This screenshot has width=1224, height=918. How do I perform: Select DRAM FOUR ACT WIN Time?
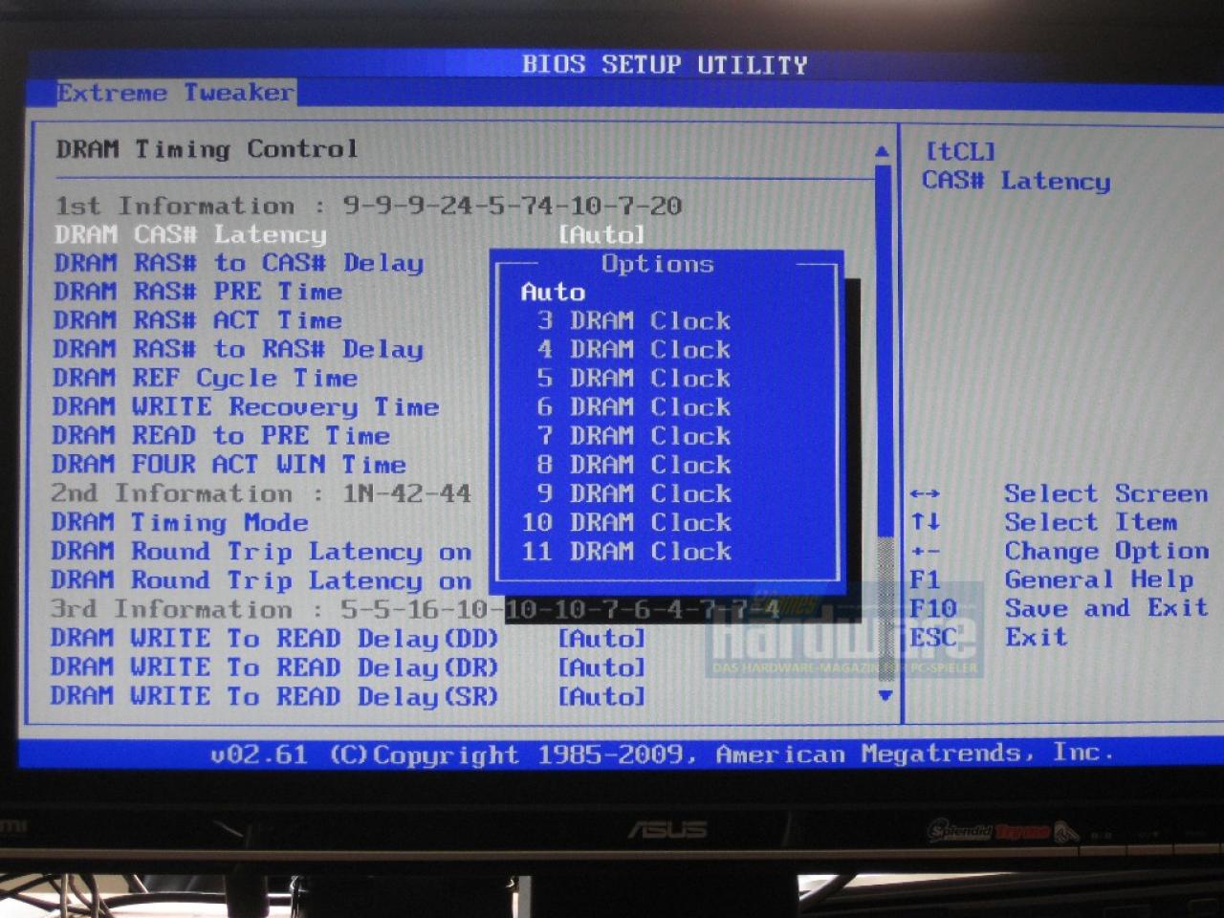(x=229, y=465)
